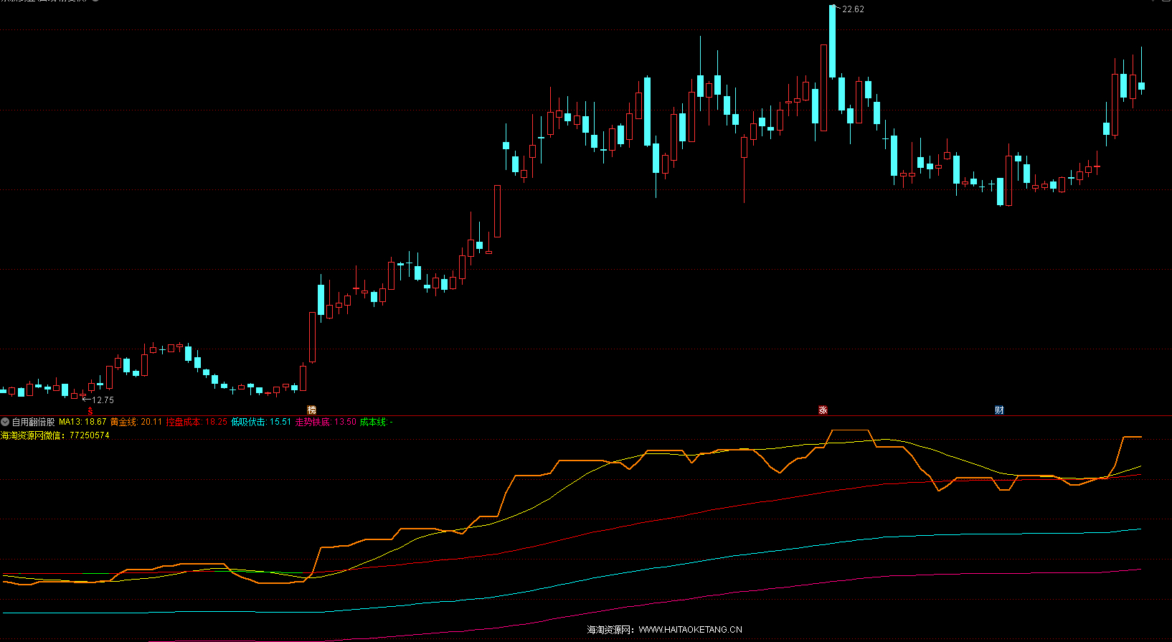Click the tallest cyan candle at peak

(x=832, y=41)
